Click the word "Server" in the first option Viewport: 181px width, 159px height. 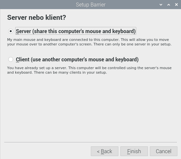23,31
